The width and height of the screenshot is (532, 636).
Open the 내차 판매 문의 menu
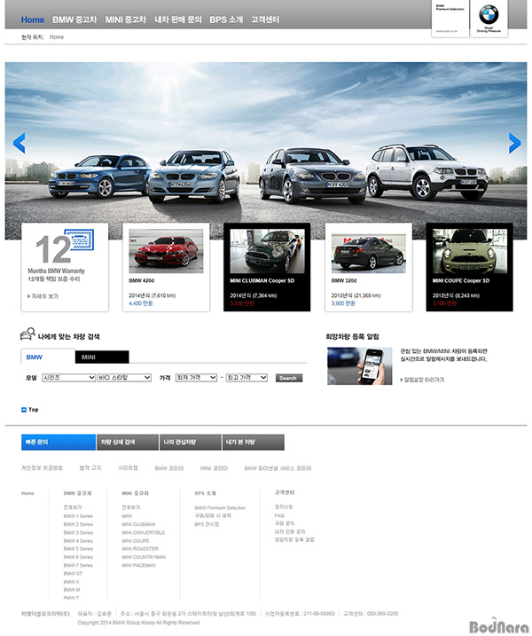[x=178, y=20]
